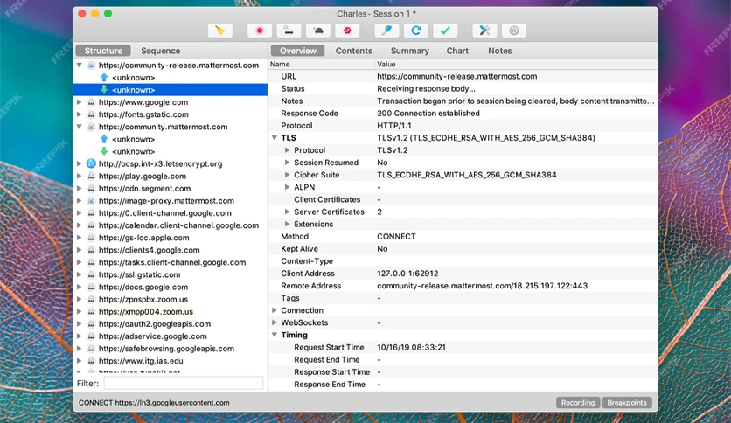Expand the WebSockets section
The width and height of the screenshot is (731, 423).
pyautogui.click(x=275, y=322)
